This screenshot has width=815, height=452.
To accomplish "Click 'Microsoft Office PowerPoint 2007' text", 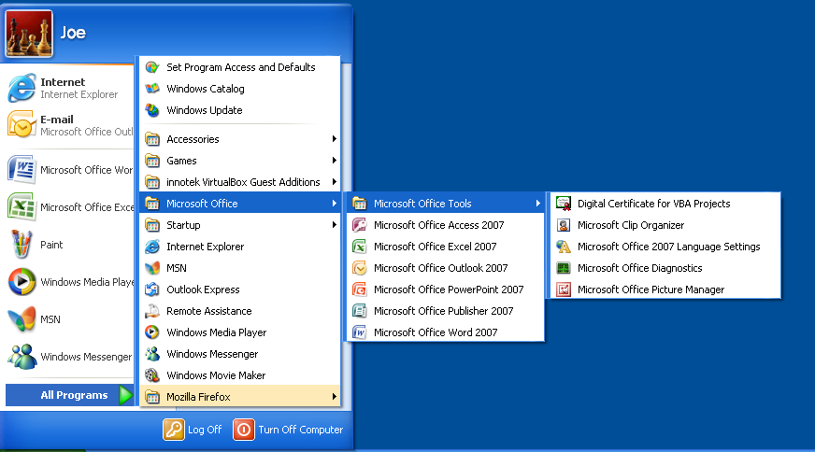I will 449,290.
